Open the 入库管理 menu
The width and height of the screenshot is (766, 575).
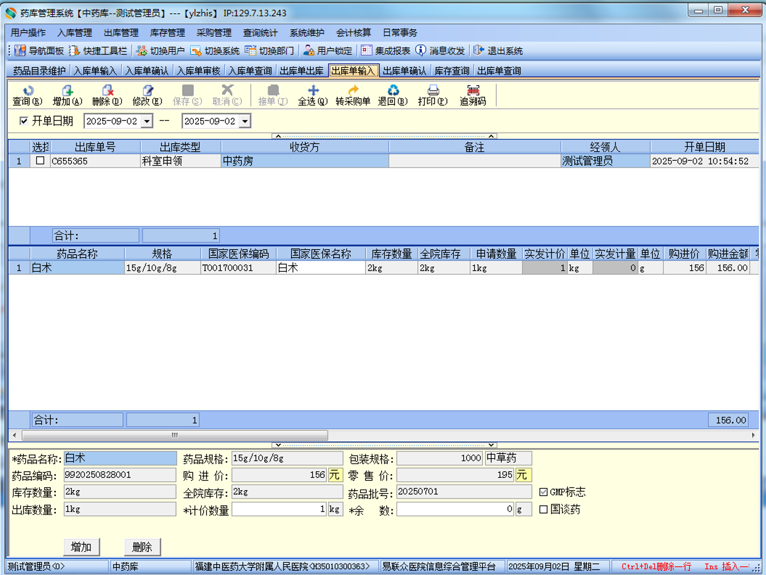click(x=75, y=32)
